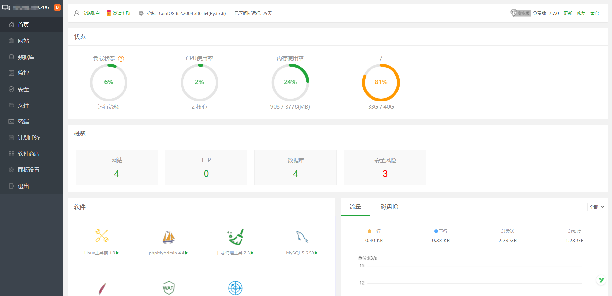
Task: Open the Linux工具箱 1.9 software icon
Action: click(102, 236)
